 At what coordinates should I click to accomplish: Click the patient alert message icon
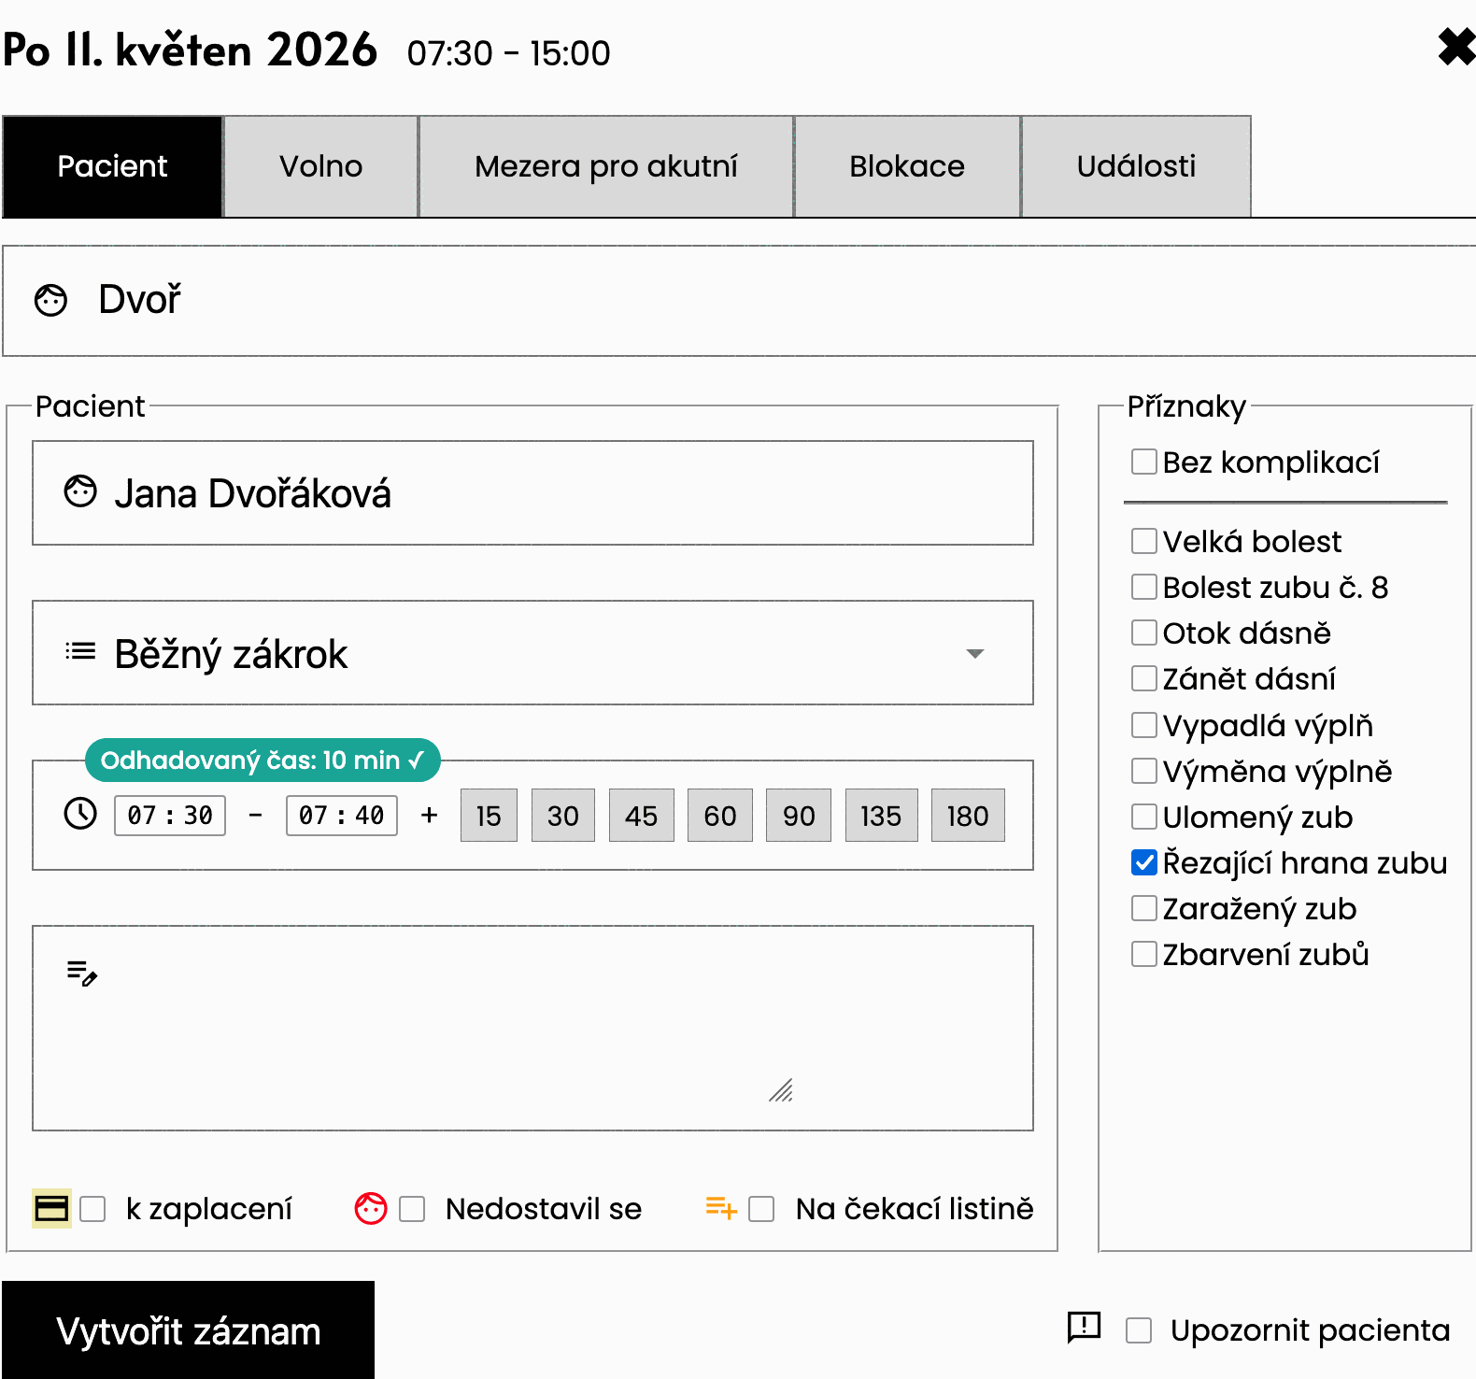click(1085, 1328)
